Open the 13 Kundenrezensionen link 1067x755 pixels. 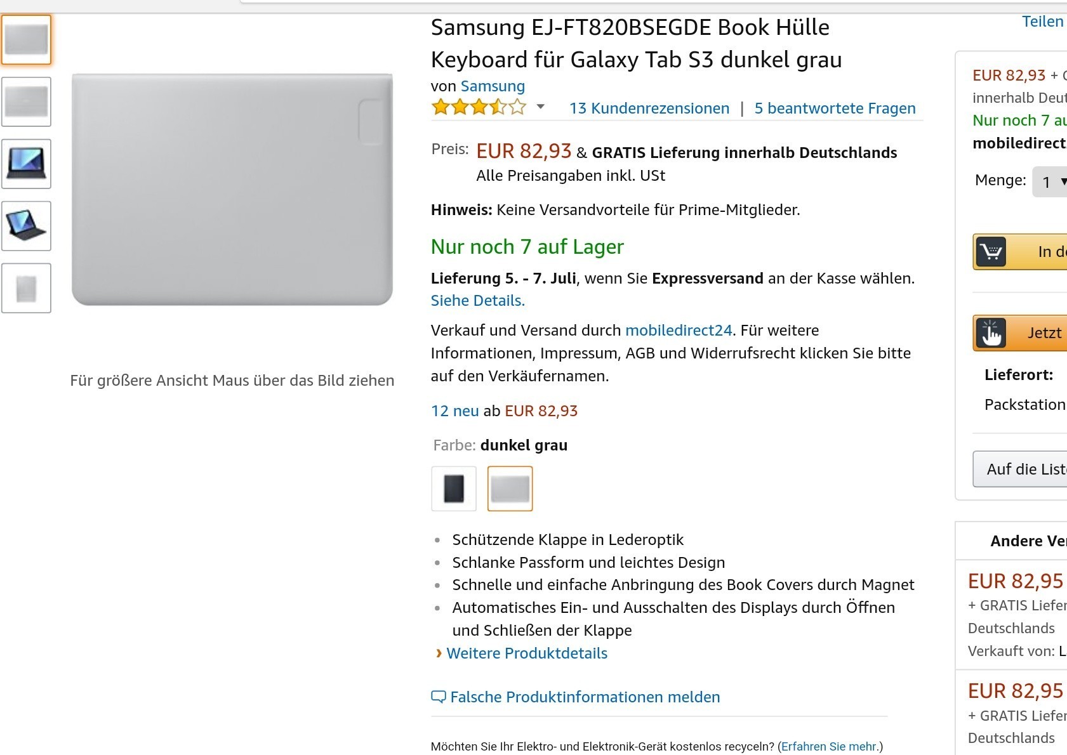point(649,108)
